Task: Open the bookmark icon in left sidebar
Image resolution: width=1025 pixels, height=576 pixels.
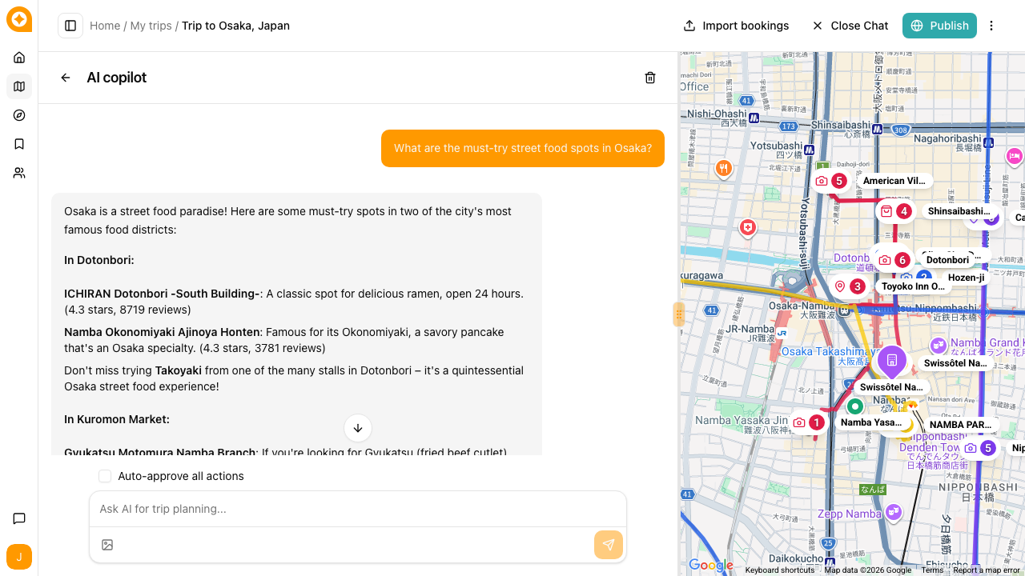Action: 19,144
